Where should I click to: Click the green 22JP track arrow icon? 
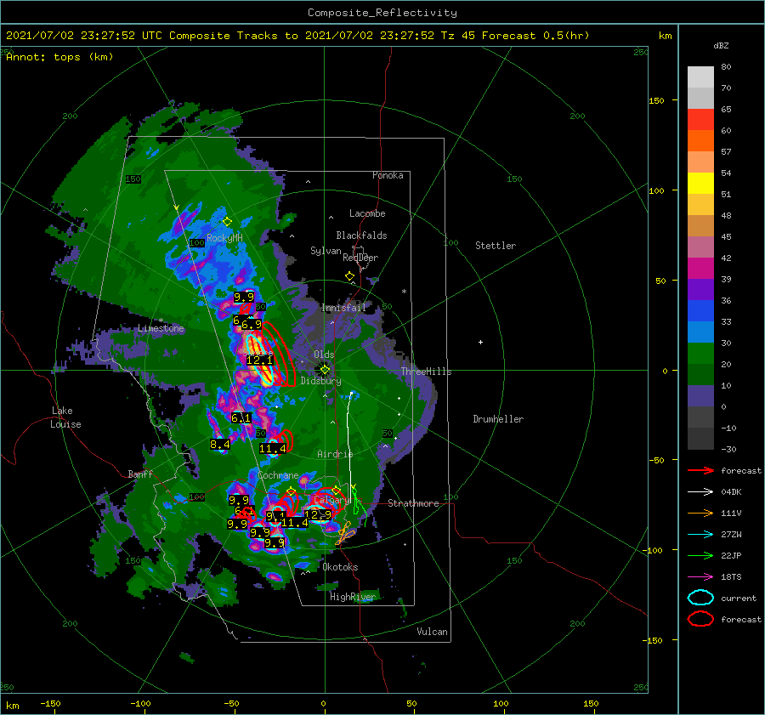pos(700,555)
